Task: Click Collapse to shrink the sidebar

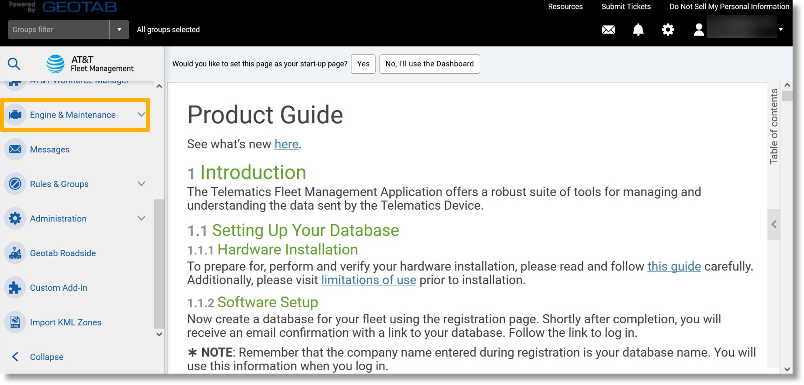Action: 46,357
